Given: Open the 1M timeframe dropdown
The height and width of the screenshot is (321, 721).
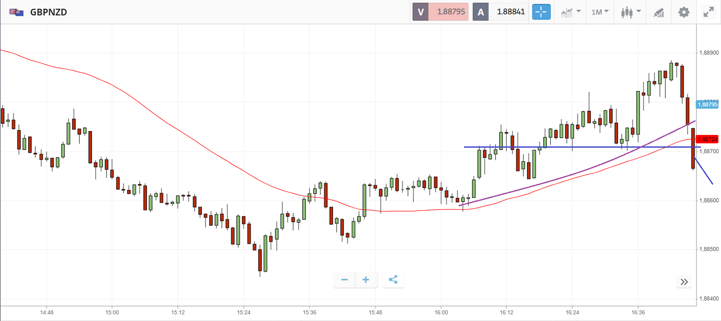Looking at the screenshot, I should point(600,12).
